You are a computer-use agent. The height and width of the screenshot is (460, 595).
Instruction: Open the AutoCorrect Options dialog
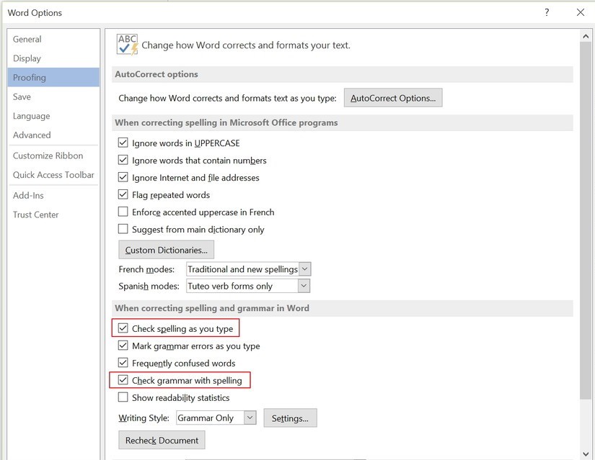coord(393,98)
